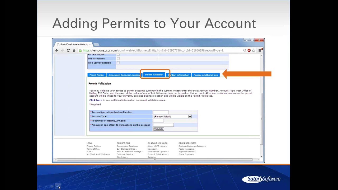The width and height of the screenshot is (338, 190).
Task: Advance slide with the next-arrow presentation control
Action: click(x=58, y=187)
